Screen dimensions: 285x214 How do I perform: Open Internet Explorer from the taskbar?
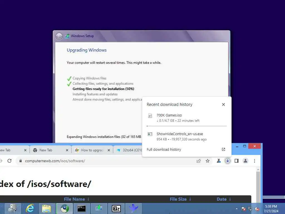[30, 208]
